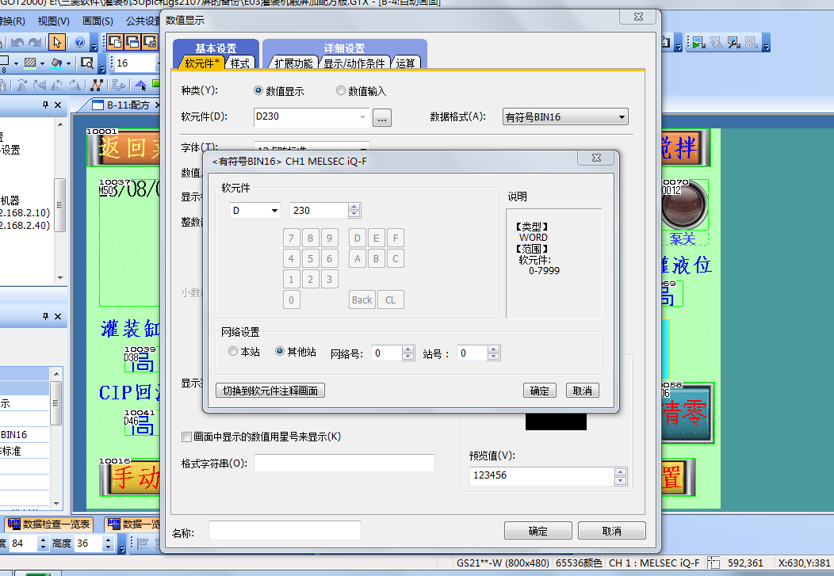
Task: Select the 本站 radio button
Action: pos(232,352)
